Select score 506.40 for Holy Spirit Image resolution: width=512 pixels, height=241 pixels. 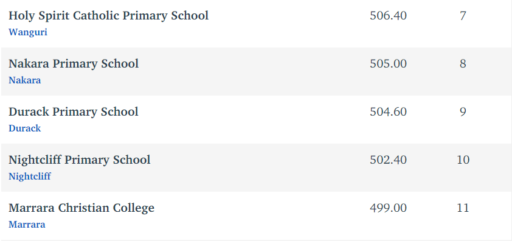click(x=388, y=16)
